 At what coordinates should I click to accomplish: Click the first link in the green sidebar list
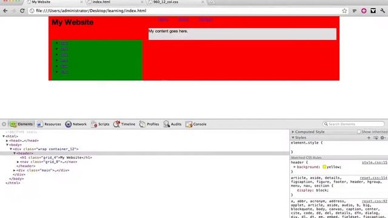click(64, 43)
